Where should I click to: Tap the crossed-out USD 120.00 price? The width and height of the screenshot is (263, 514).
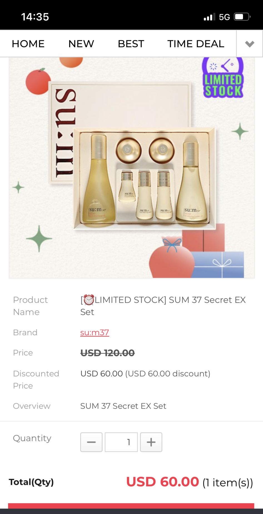107,353
